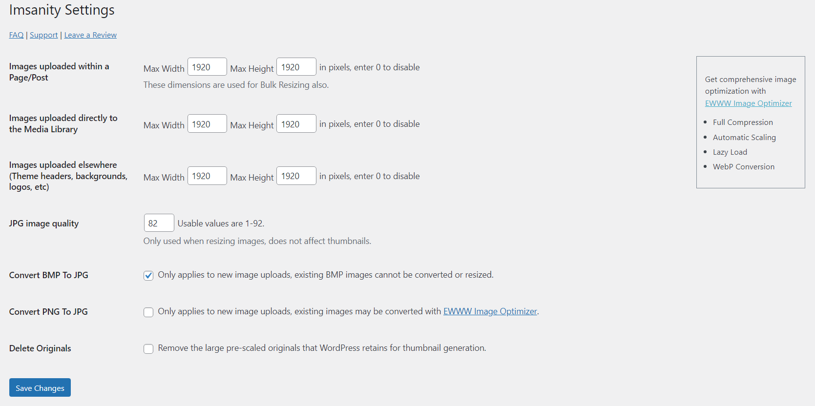The image size is (815, 406).
Task: Click Max Width field for images uploaded elsewhere
Action: [x=207, y=176]
